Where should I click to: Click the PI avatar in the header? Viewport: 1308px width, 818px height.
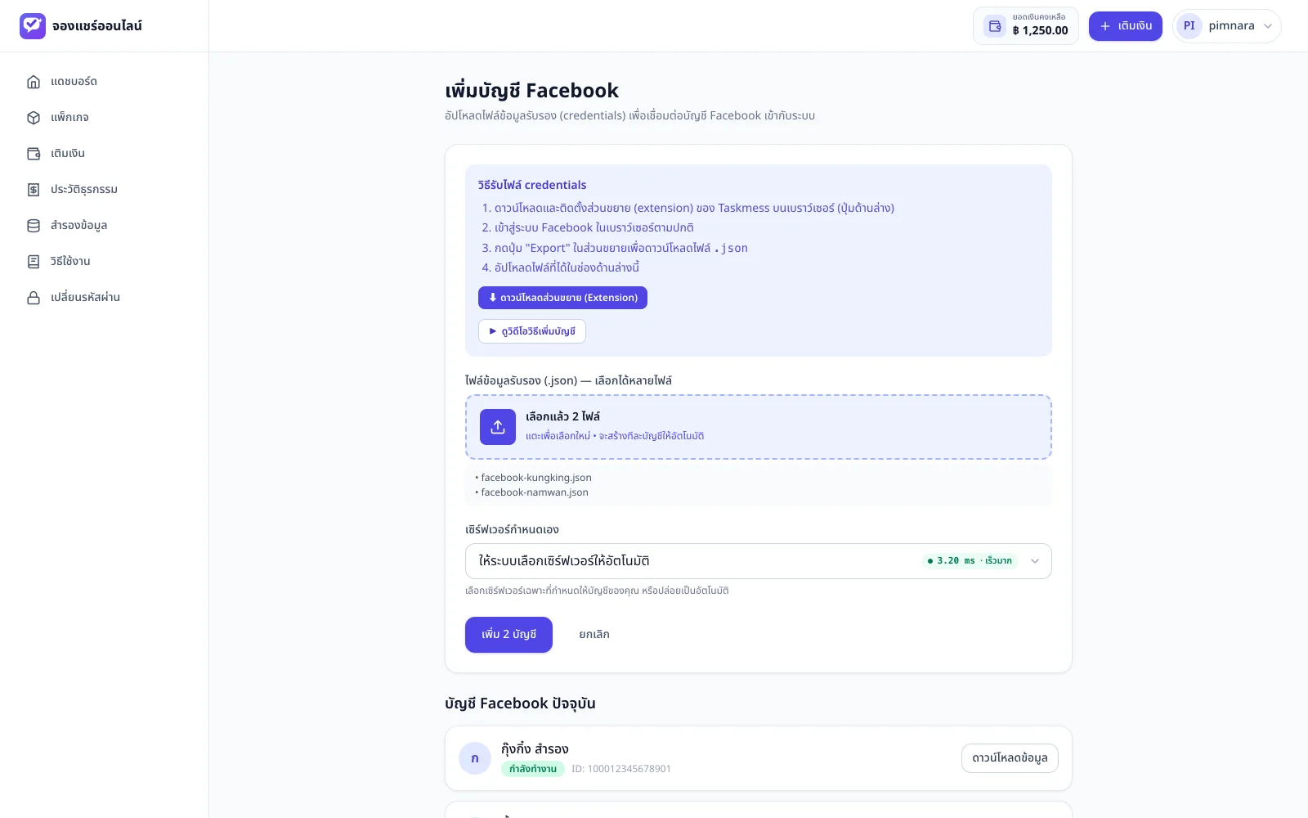click(x=1189, y=26)
